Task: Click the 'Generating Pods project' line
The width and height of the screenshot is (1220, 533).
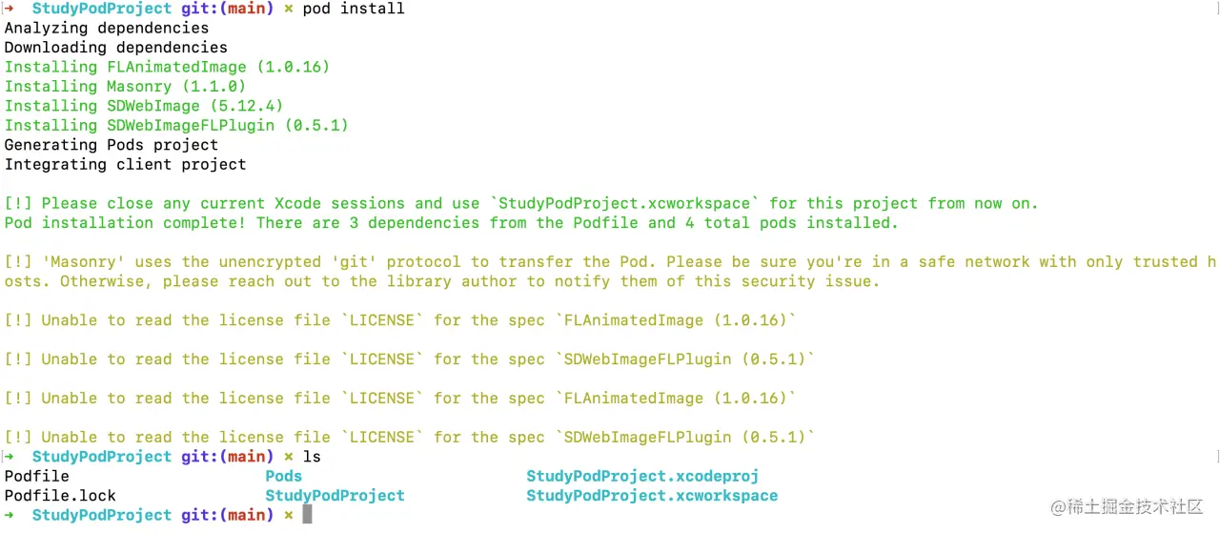Action: [112, 145]
